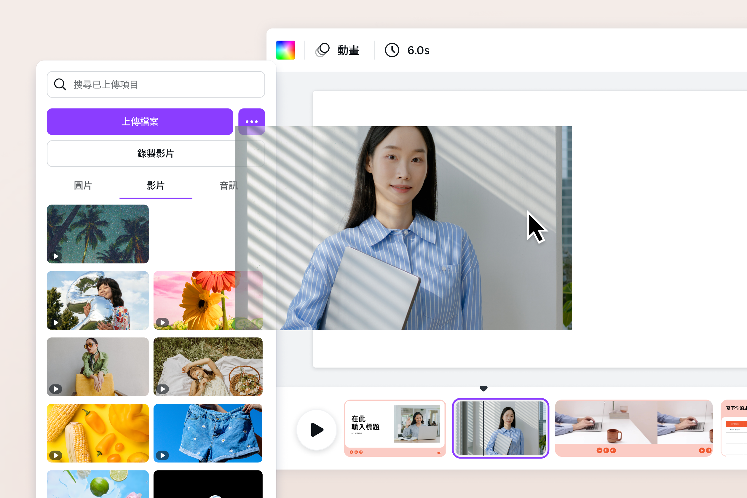The width and height of the screenshot is (747, 498).
Task: Play the palm trees video preview
Action: pyautogui.click(x=56, y=256)
